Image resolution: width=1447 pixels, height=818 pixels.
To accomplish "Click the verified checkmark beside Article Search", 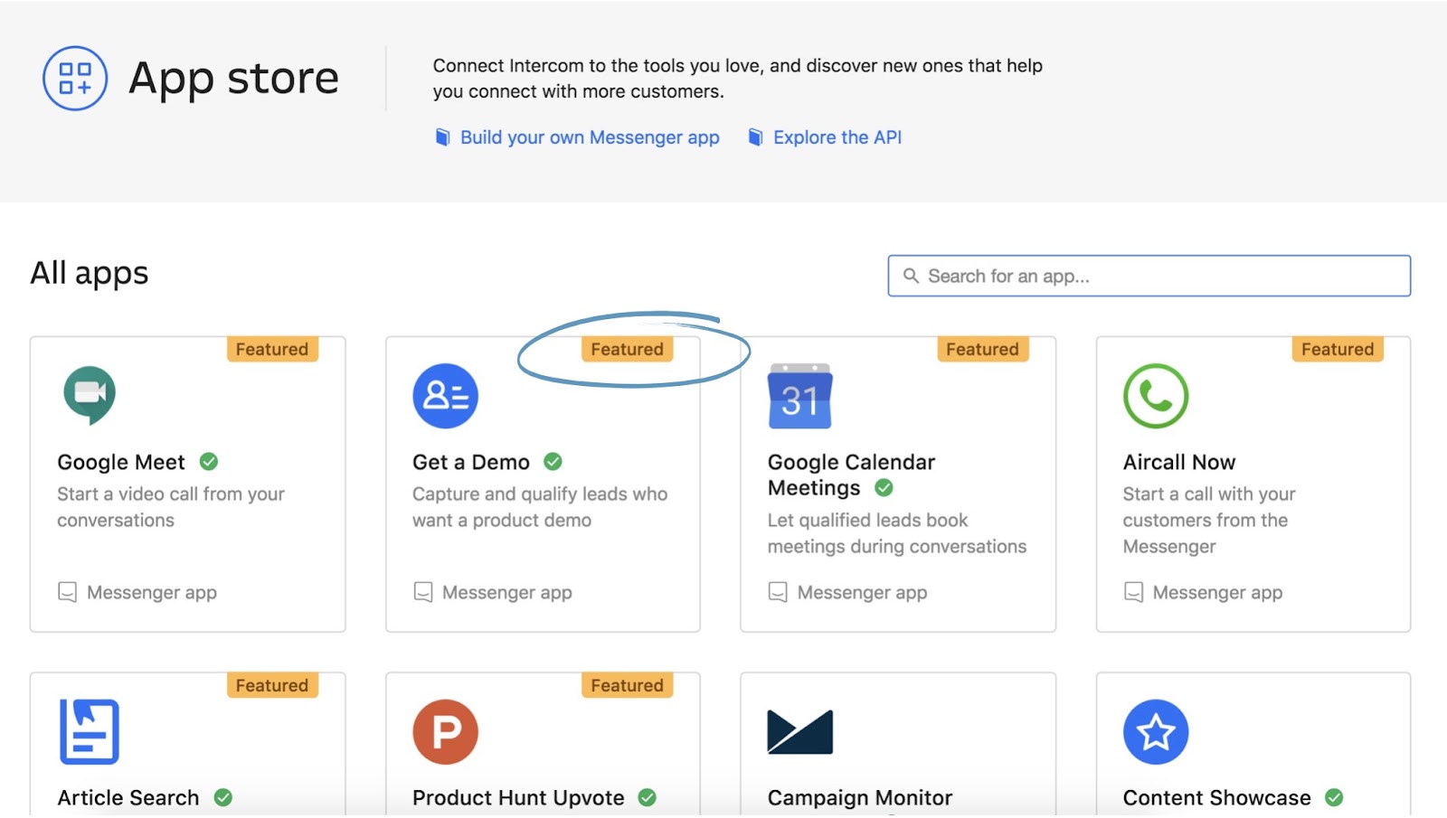I will click(223, 797).
